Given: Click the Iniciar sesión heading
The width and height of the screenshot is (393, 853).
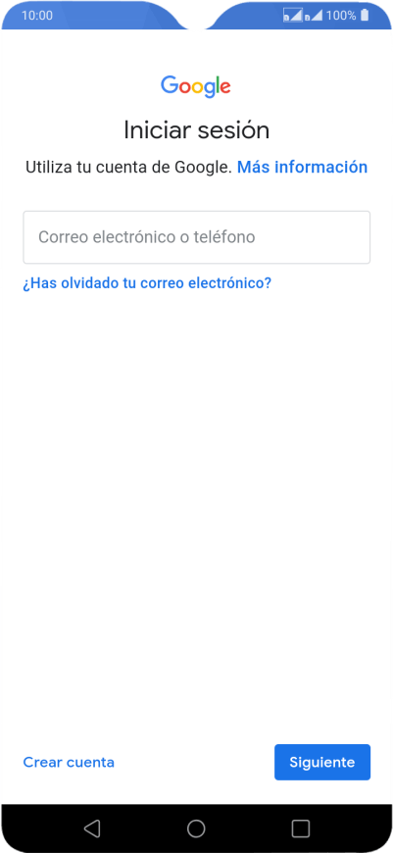Looking at the screenshot, I should [196, 130].
